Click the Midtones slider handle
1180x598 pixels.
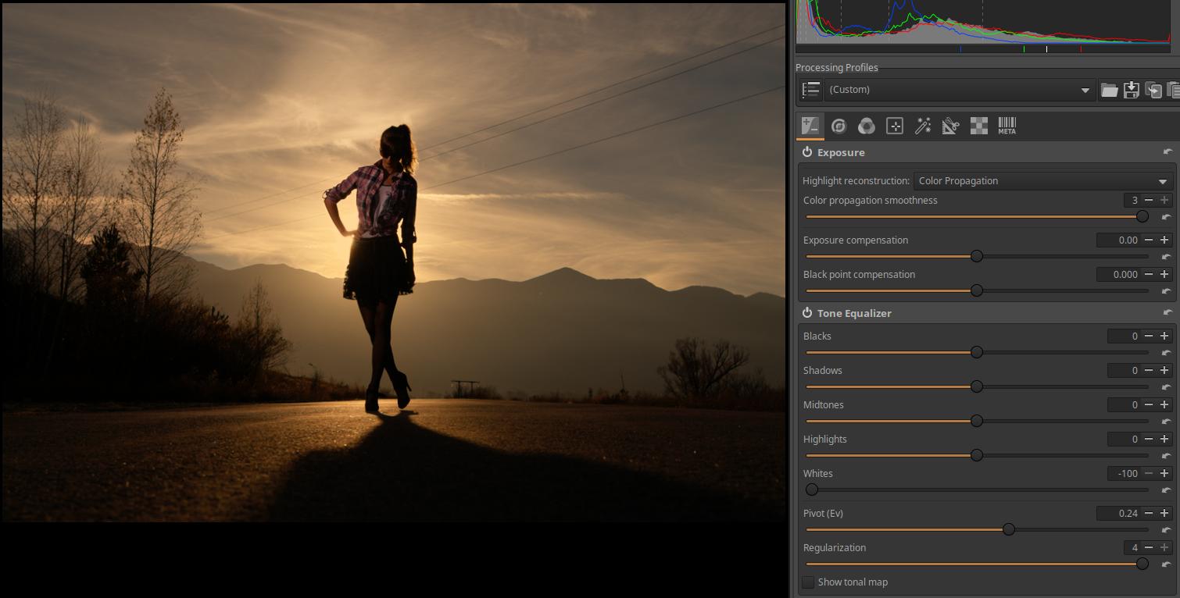(x=976, y=421)
